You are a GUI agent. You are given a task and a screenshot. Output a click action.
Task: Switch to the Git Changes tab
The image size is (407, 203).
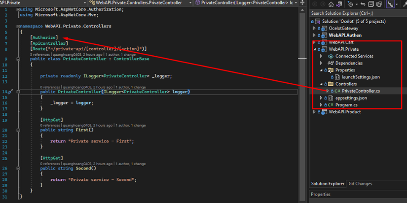[360, 184]
